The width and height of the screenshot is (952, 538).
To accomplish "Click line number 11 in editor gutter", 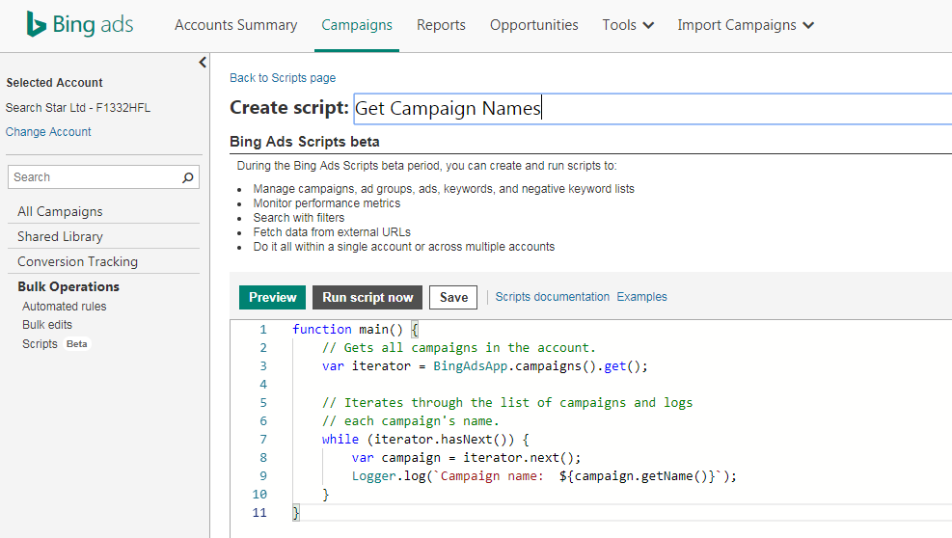I will (259, 513).
